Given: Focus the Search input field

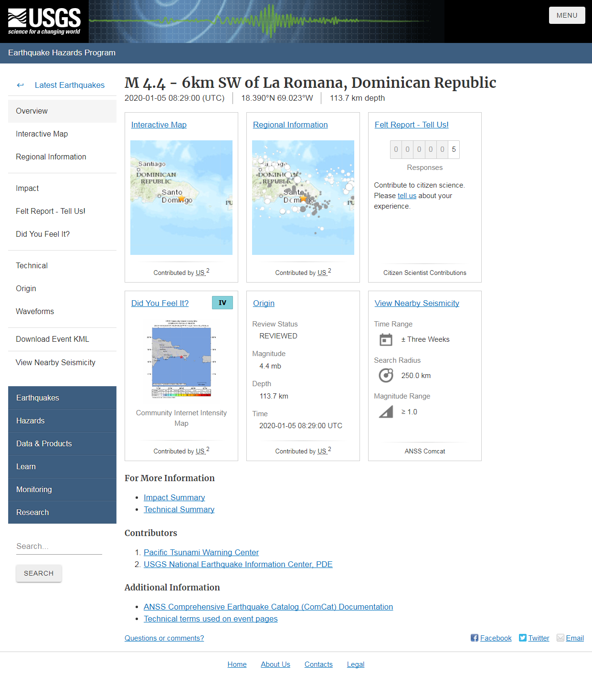Looking at the screenshot, I should click(x=59, y=546).
